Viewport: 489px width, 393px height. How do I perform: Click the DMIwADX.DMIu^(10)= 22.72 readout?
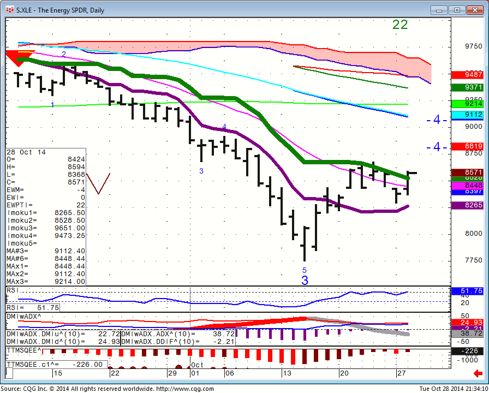coord(63,334)
